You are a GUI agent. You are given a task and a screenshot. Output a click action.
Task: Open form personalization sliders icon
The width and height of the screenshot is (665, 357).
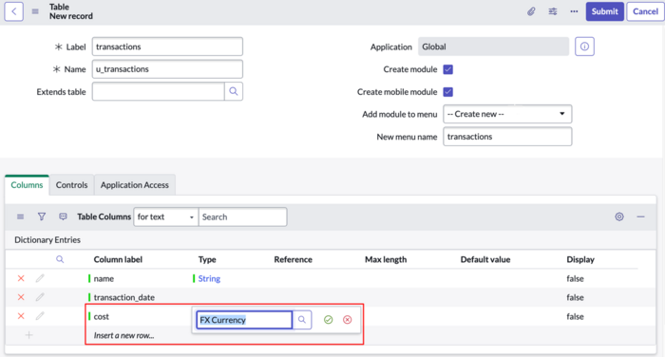click(x=553, y=11)
